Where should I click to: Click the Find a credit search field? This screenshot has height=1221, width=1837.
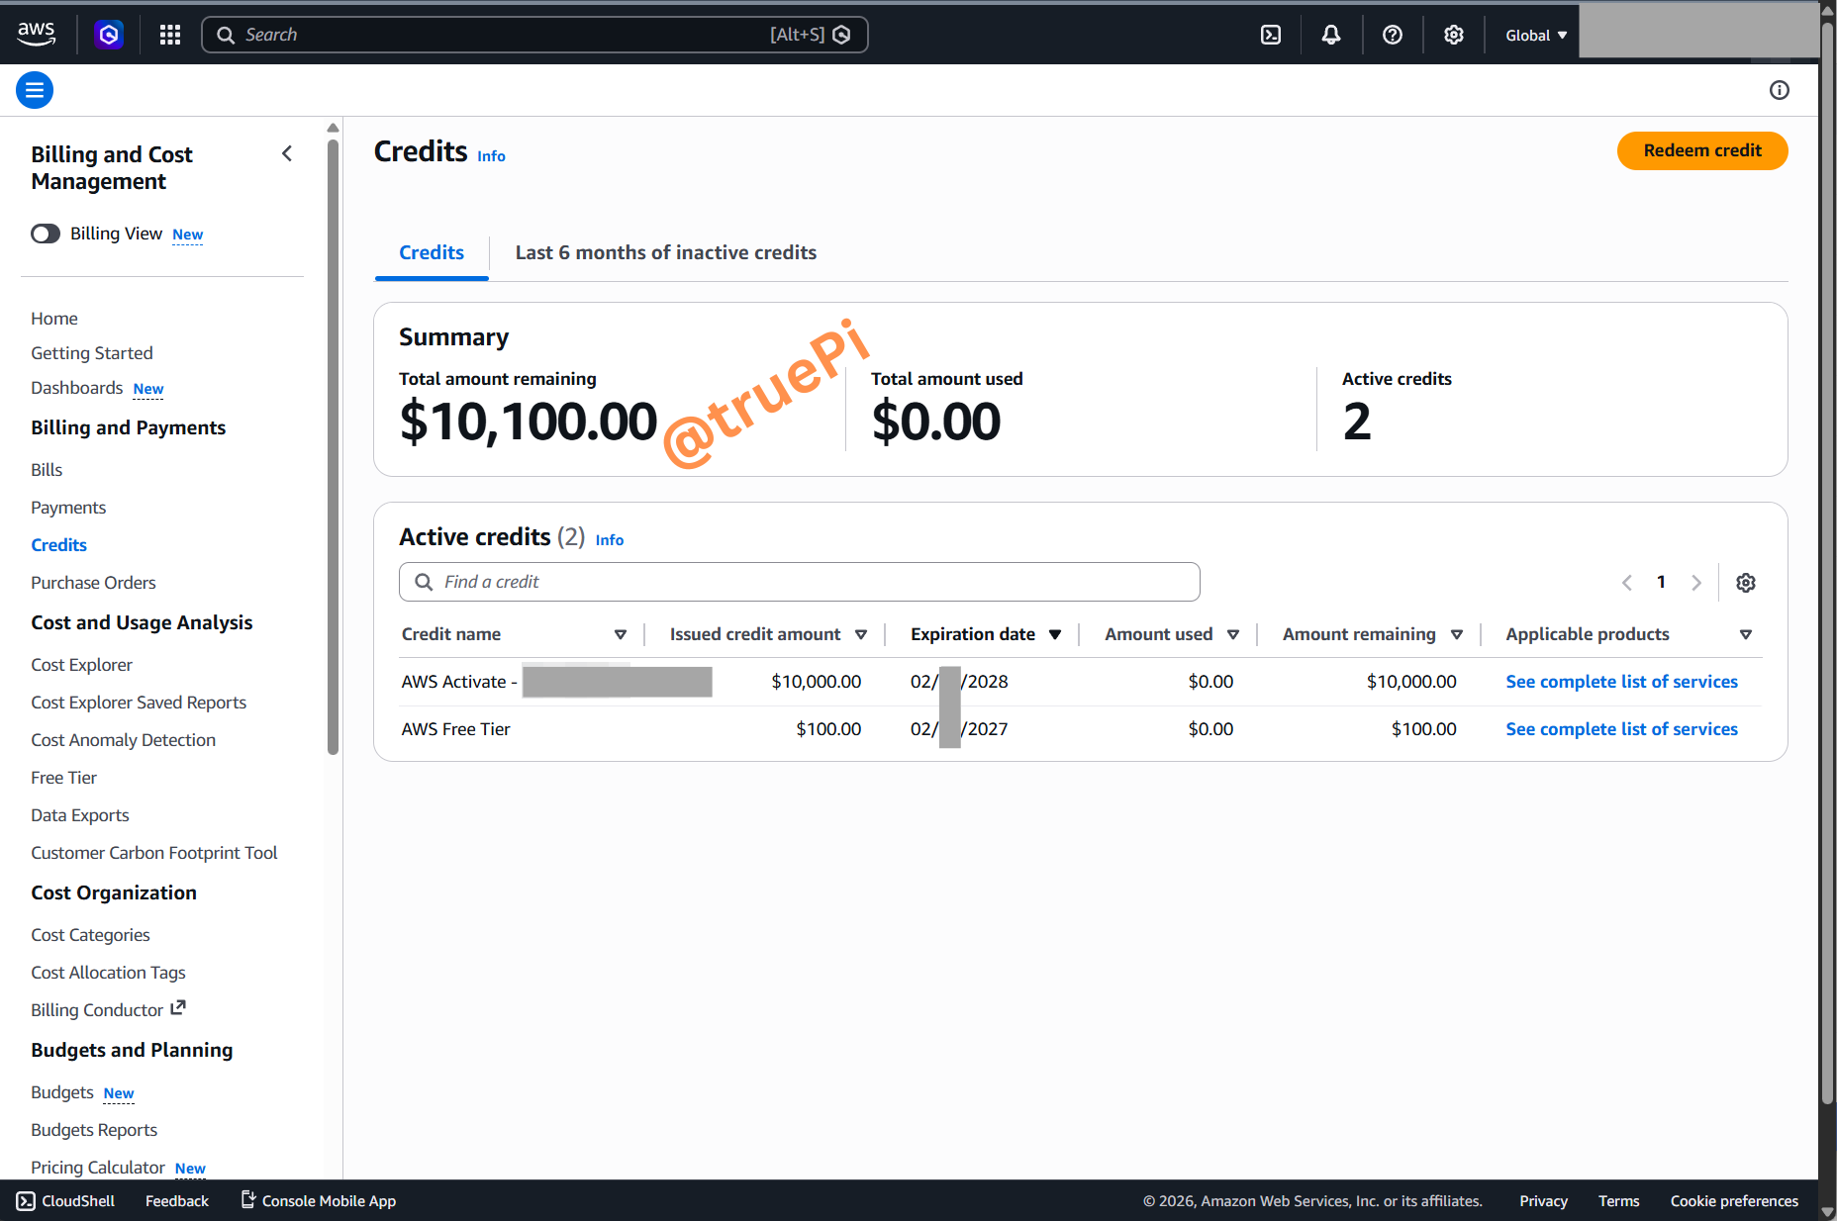pyautogui.click(x=800, y=582)
